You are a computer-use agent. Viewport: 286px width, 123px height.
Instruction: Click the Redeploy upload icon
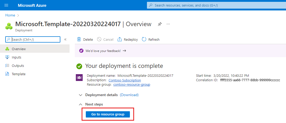120,39
